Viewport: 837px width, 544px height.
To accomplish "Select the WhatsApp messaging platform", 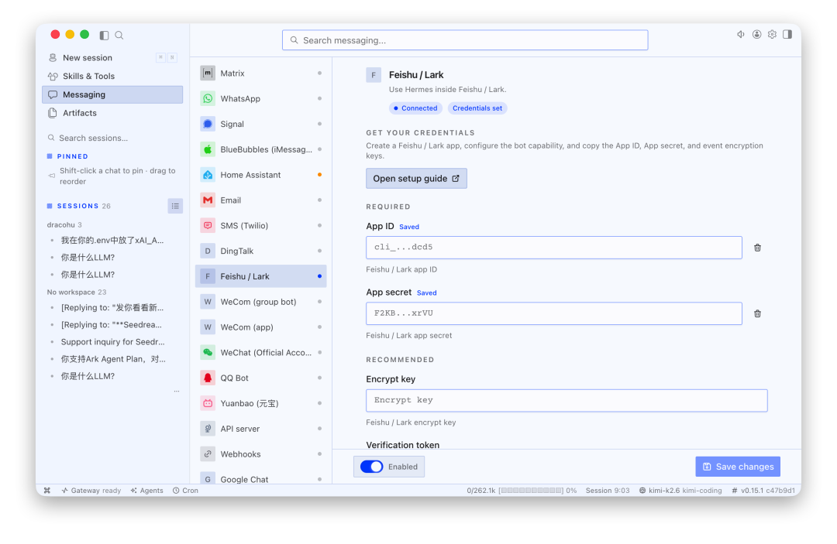I will pos(261,98).
